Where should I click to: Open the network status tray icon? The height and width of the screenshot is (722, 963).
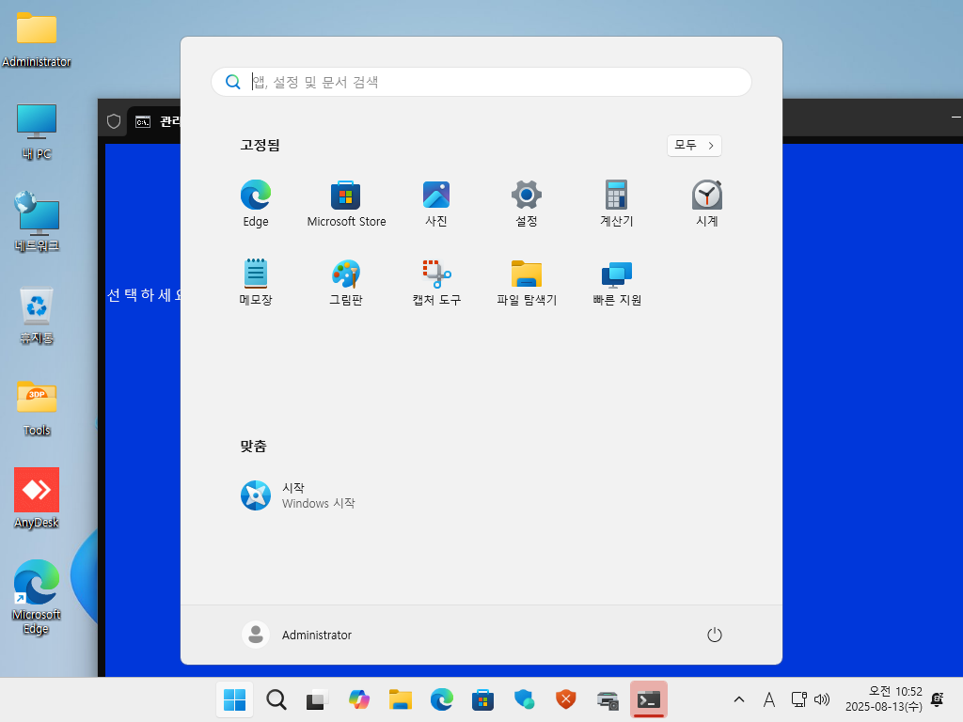[798, 699]
